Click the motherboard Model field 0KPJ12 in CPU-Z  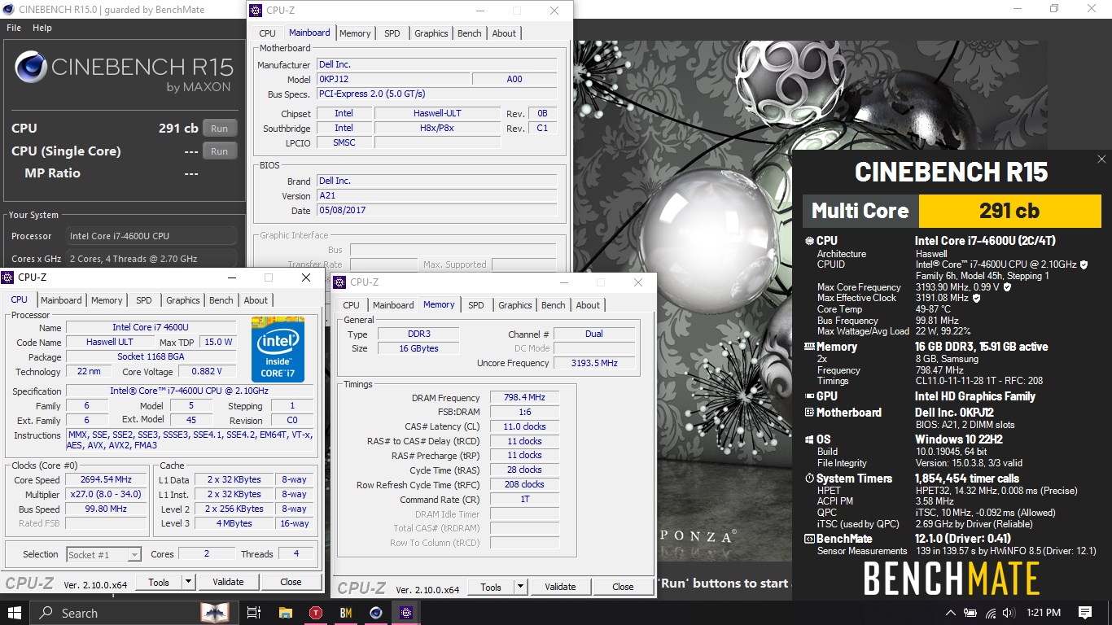tap(392, 80)
